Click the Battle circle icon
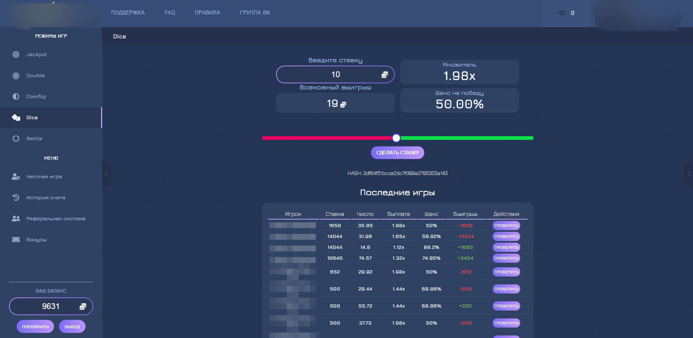Viewport: 693px width, 338px height. point(16,139)
